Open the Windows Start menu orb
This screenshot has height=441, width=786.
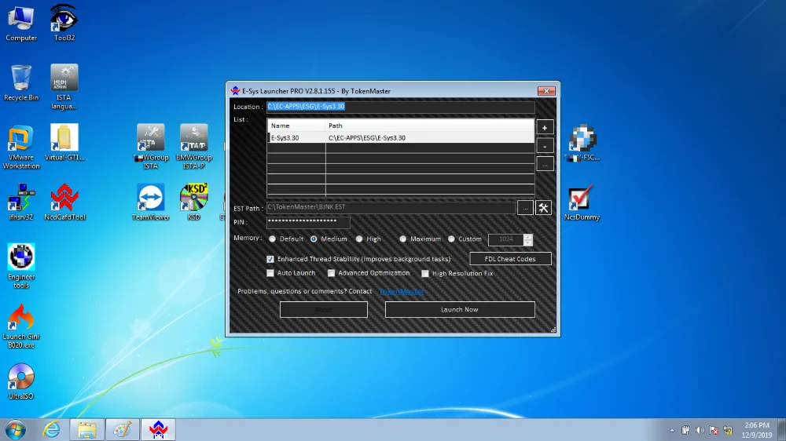coord(16,430)
